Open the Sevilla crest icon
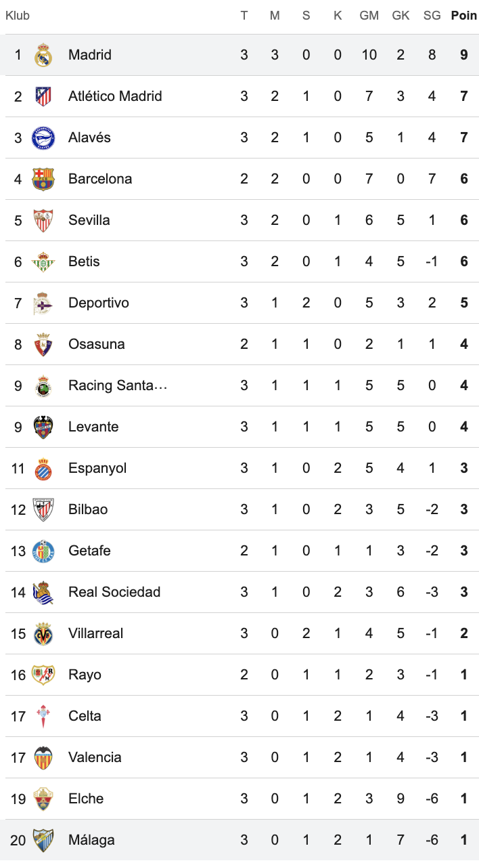The width and height of the screenshot is (479, 863). click(43, 220)
